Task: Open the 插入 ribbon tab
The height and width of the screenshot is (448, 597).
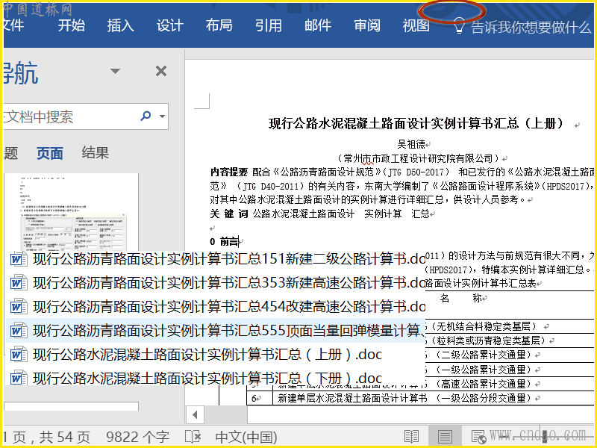Action: [x=120, y=25]
